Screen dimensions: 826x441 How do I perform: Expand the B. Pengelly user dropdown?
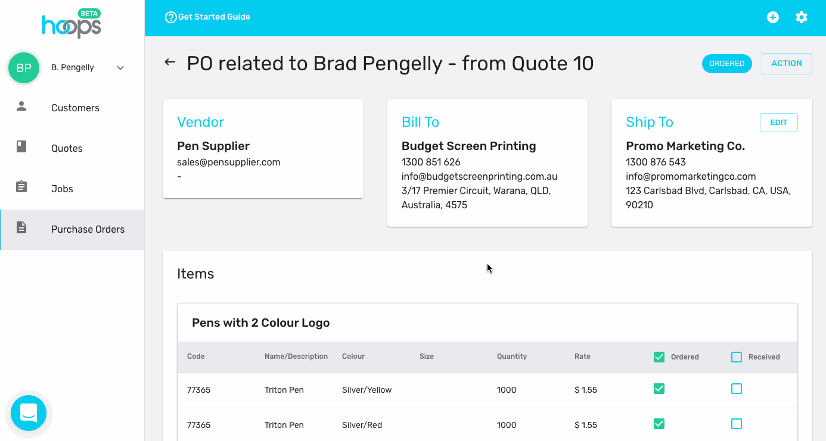click(120, 68)
